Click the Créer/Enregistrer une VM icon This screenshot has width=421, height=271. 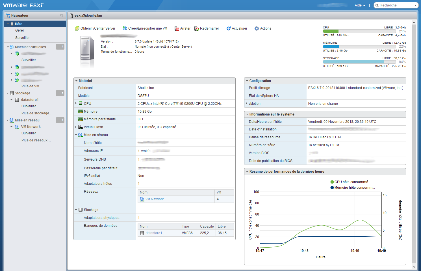tap(125, 28)
